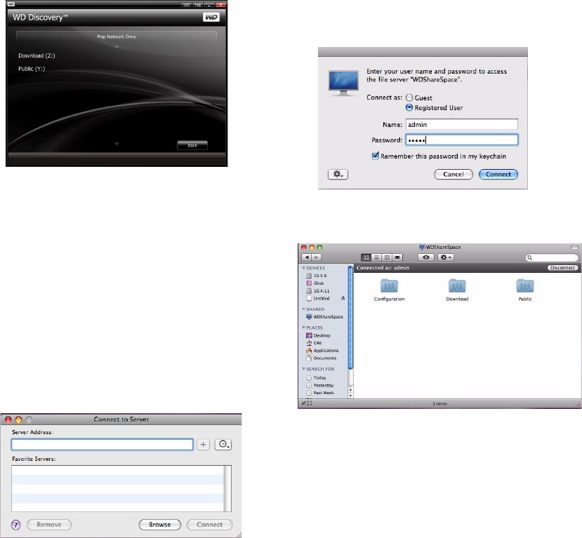
Task: Select the Public (Y:) mapped drive
Action: pyautogui.click(x=32, y=69)
